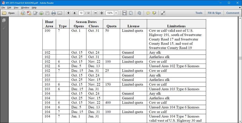This screenshot has width=242, height=123.
Task: Click the quota value 25
Action: click(107, 71)
